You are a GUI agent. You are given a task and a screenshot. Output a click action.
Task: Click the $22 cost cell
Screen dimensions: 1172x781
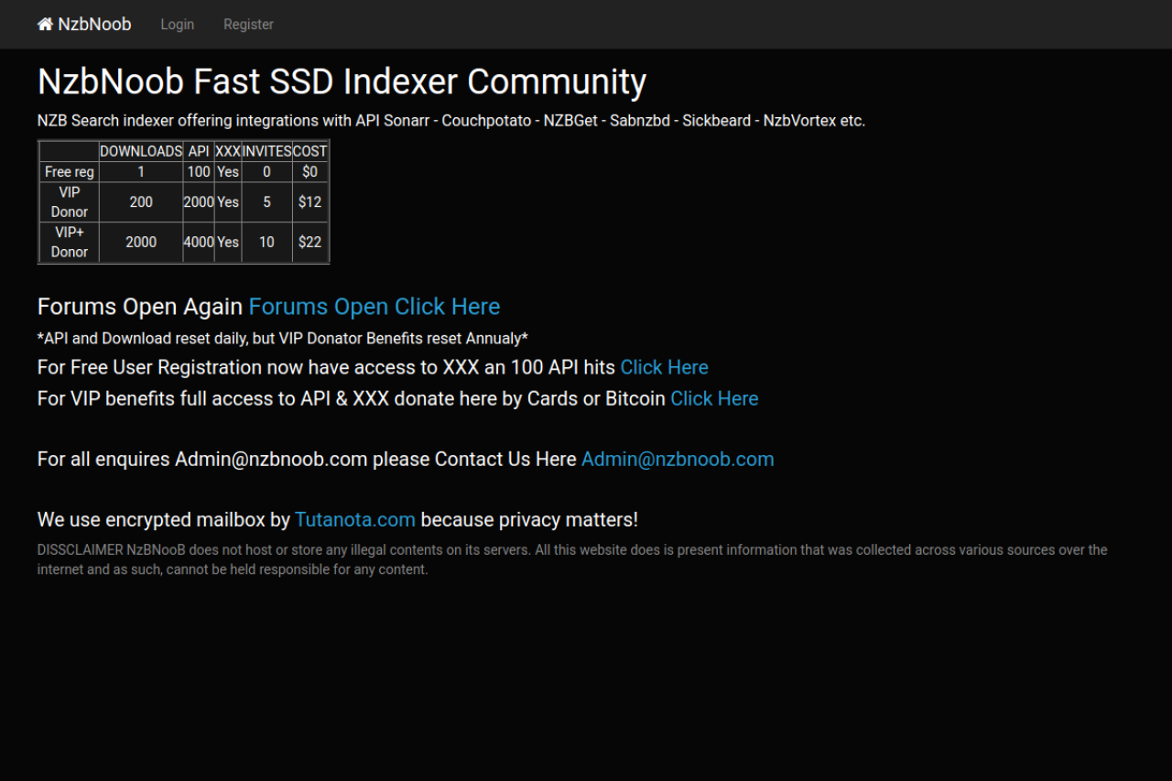tap(309, 243)
